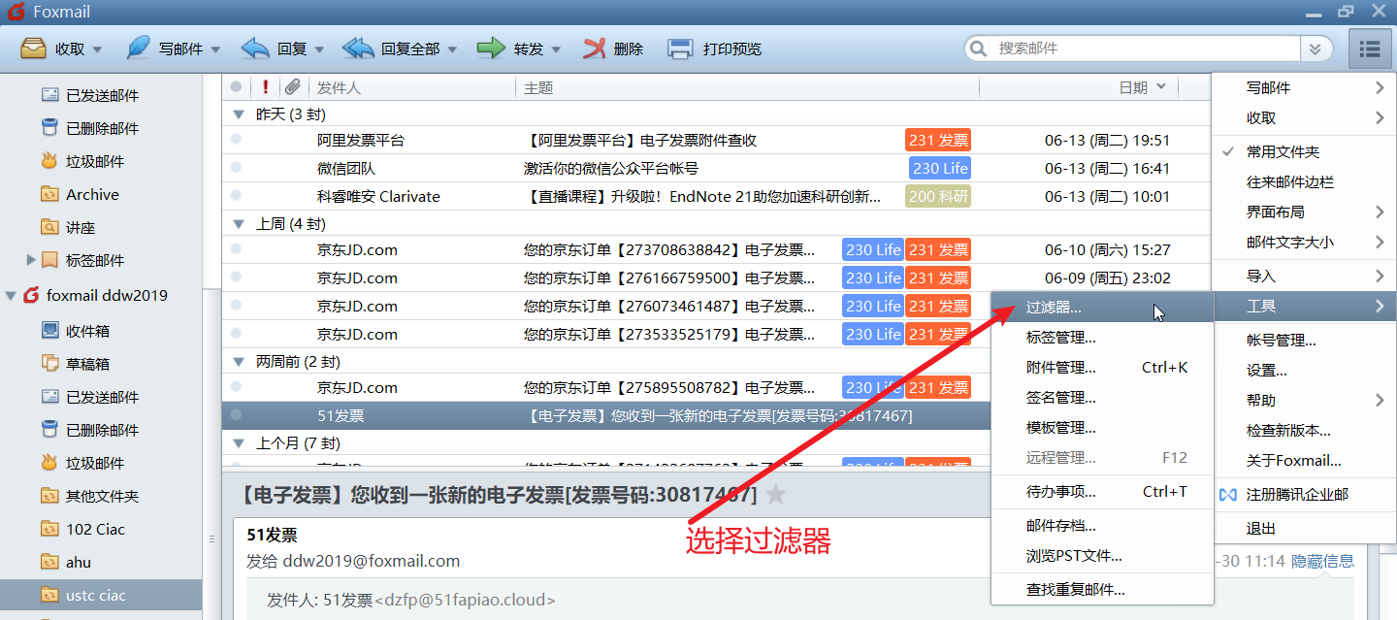This screenshot has width=1397, height=620.
Task: Open 注册腾讯企业邮 menu link
Action: pos(1297,494)
